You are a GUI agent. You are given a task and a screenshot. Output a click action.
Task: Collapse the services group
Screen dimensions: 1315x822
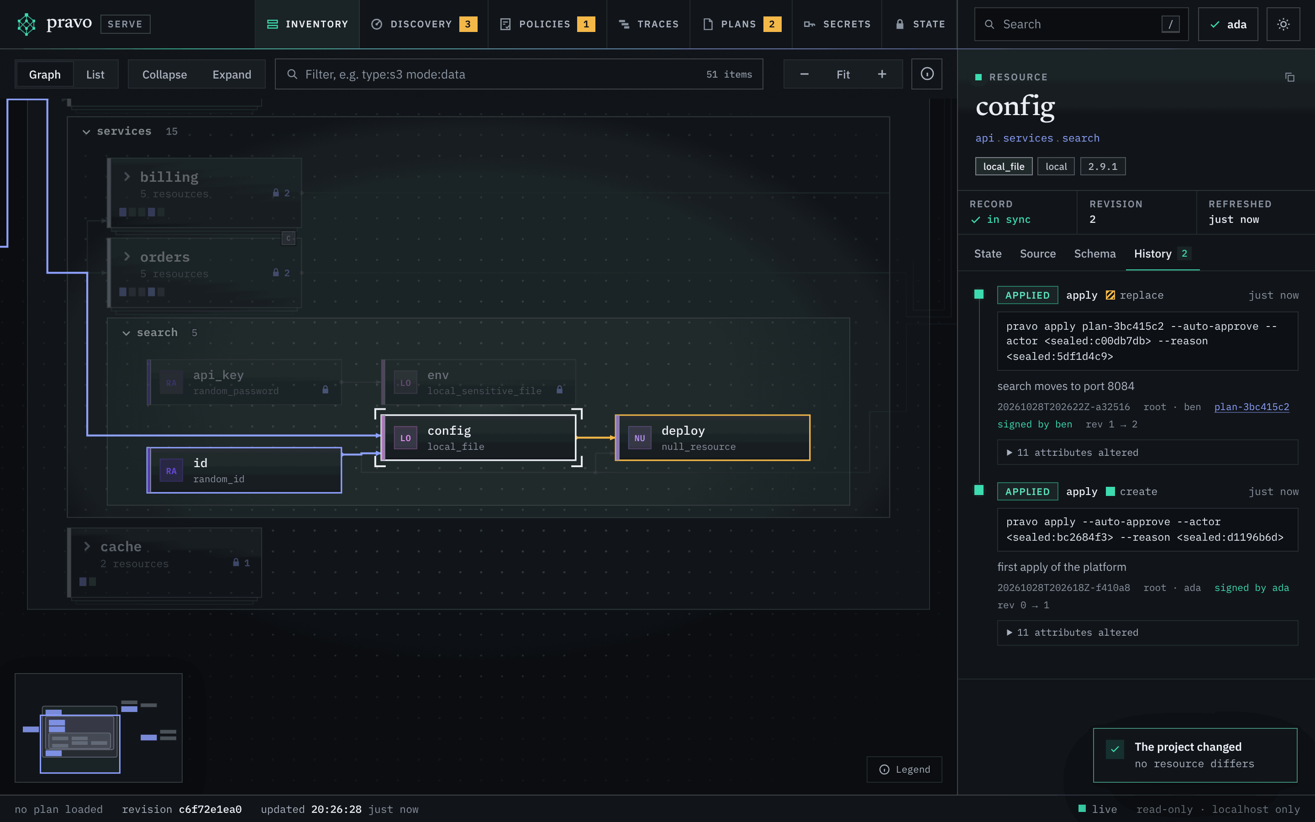pyautogui.click(x=86, y=132)
